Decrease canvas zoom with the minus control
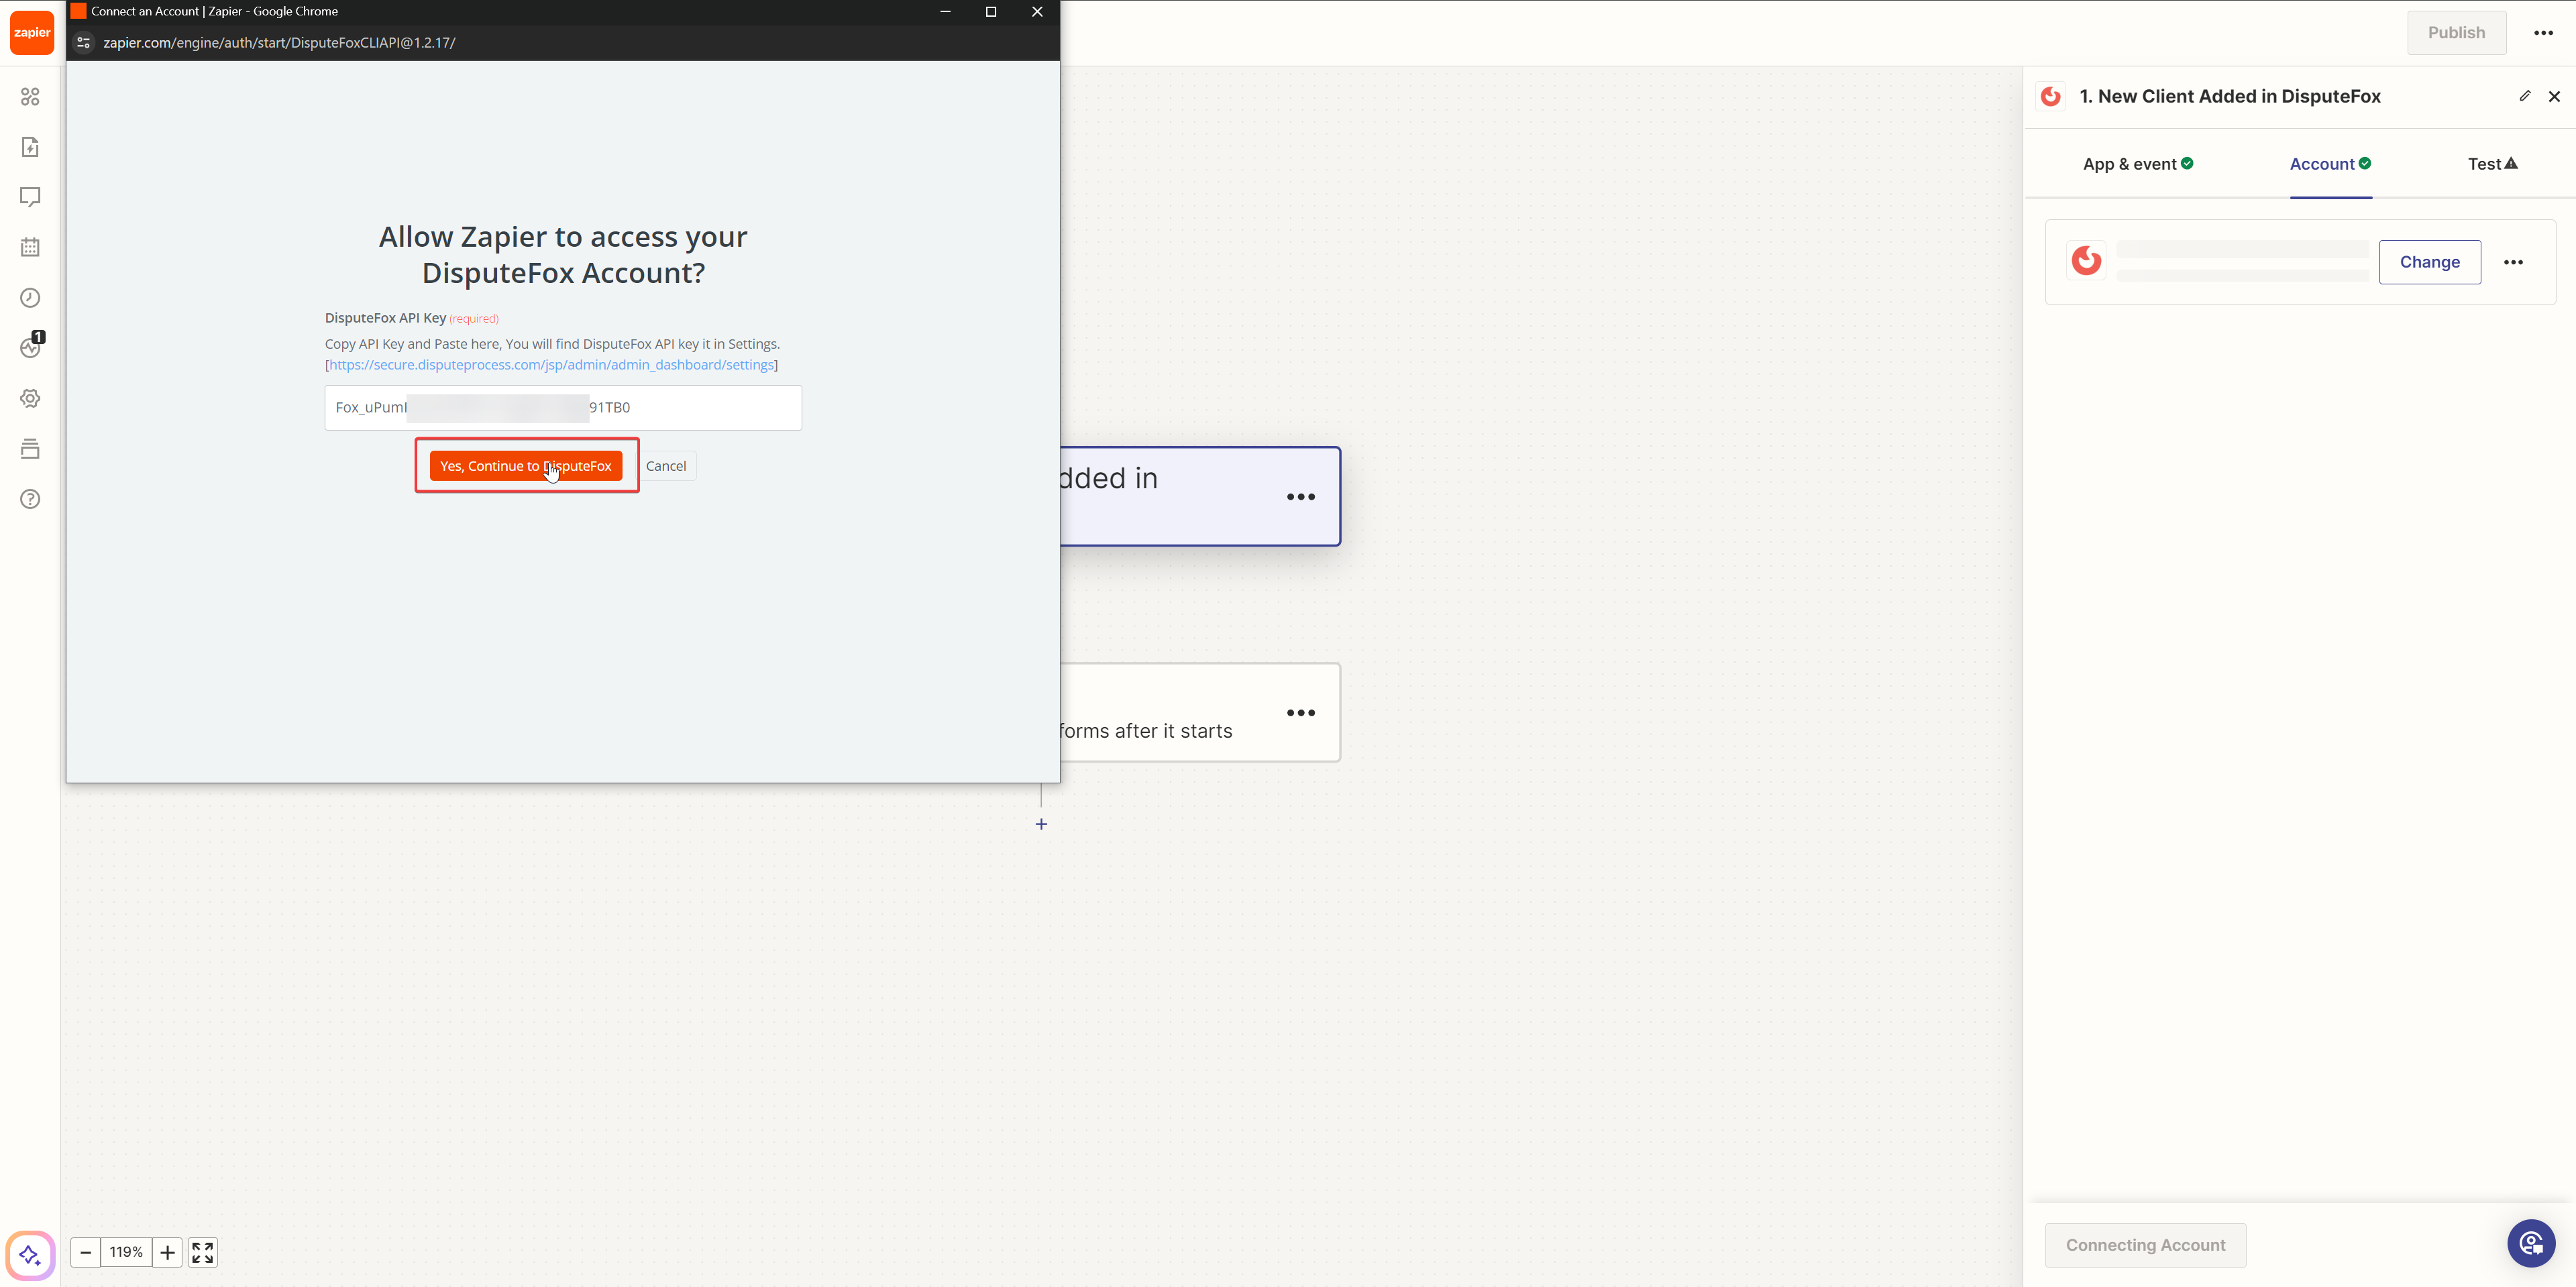 85,1252
